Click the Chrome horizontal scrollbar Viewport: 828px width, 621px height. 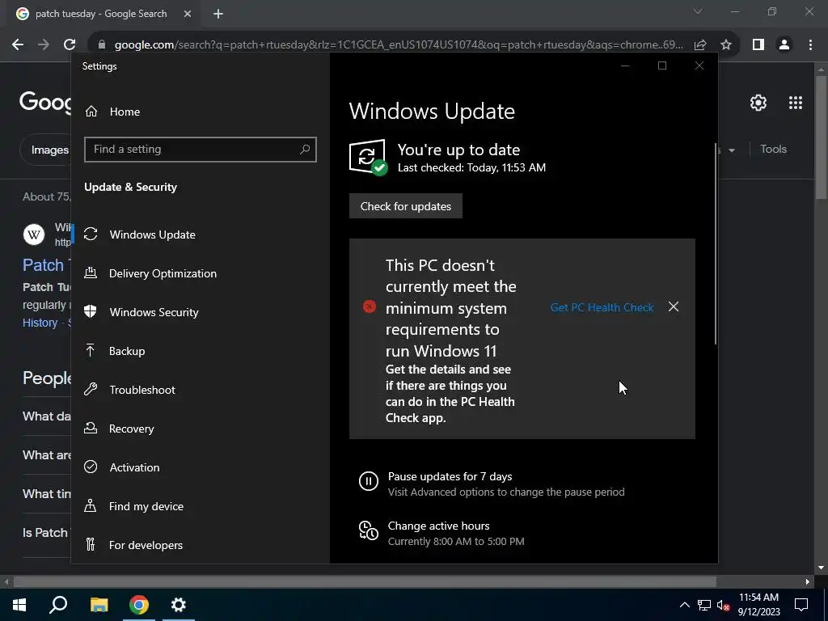[365, 582]
